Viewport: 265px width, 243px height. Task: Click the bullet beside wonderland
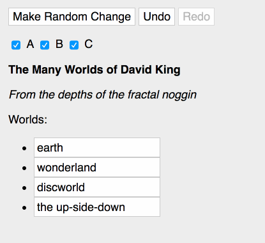(24, 168)
